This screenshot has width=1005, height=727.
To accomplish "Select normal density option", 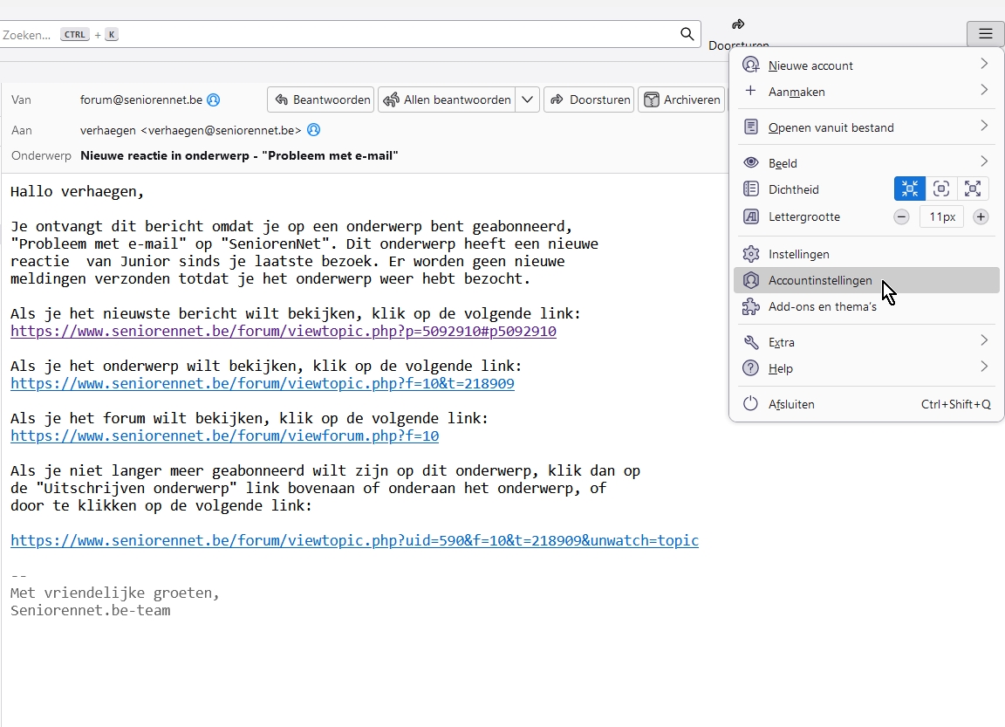I will tap(941, 189).
